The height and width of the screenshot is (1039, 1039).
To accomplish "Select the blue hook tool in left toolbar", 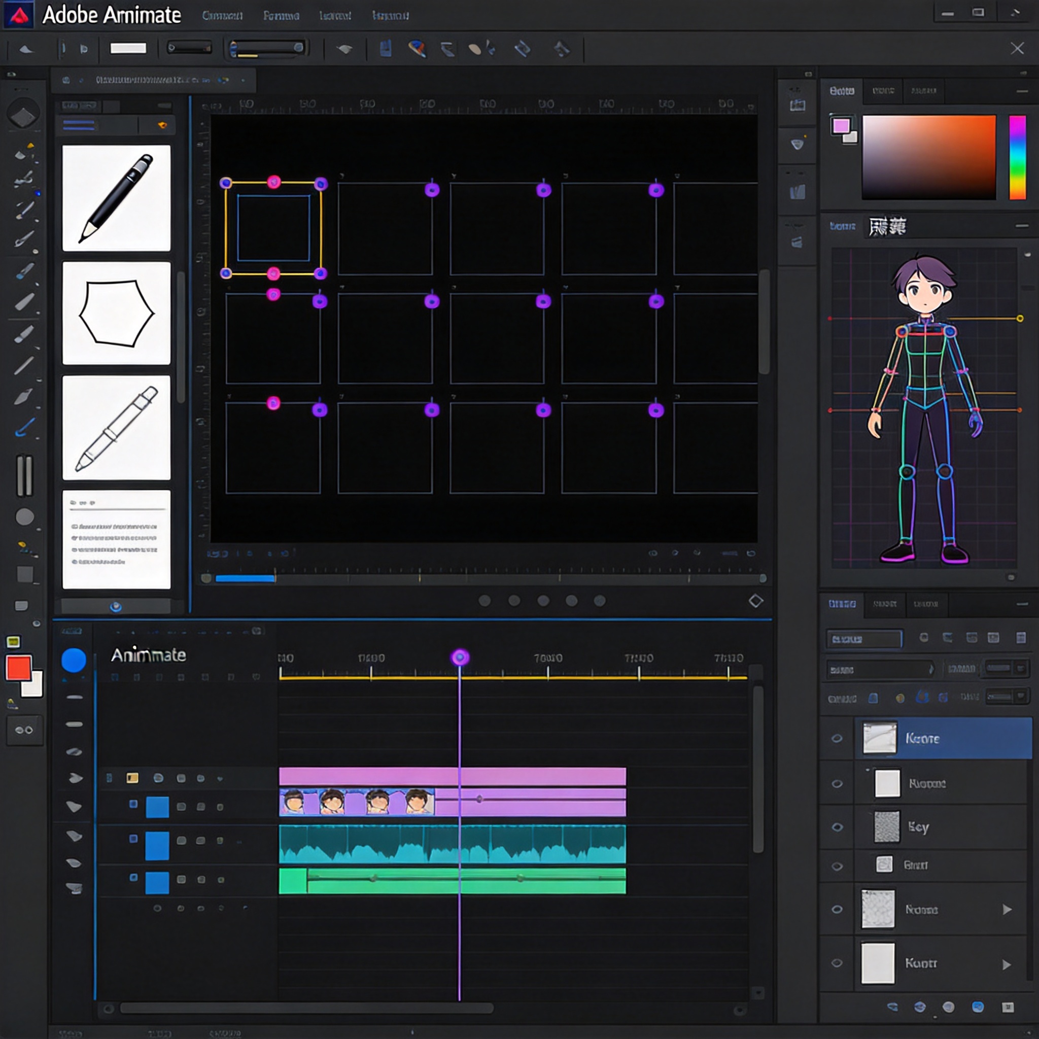I will (x=24, y=427).
